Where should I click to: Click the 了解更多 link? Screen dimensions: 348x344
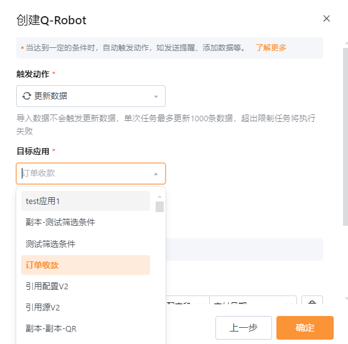(271, 48)
